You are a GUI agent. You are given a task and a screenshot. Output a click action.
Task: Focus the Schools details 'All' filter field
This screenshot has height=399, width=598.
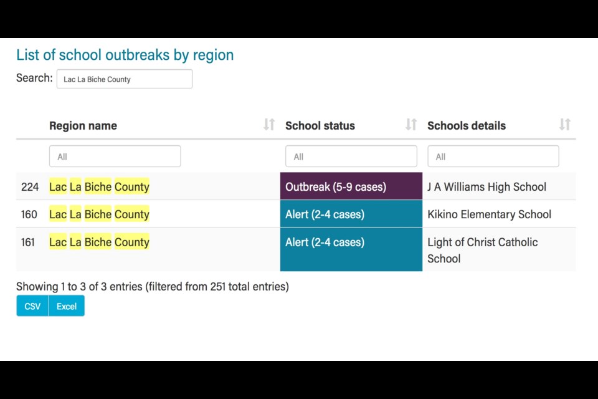point(493,156)
